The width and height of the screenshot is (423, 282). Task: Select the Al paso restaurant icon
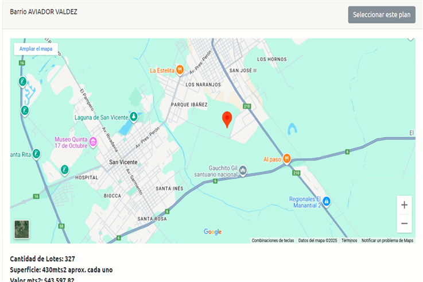tap(287, 159)
